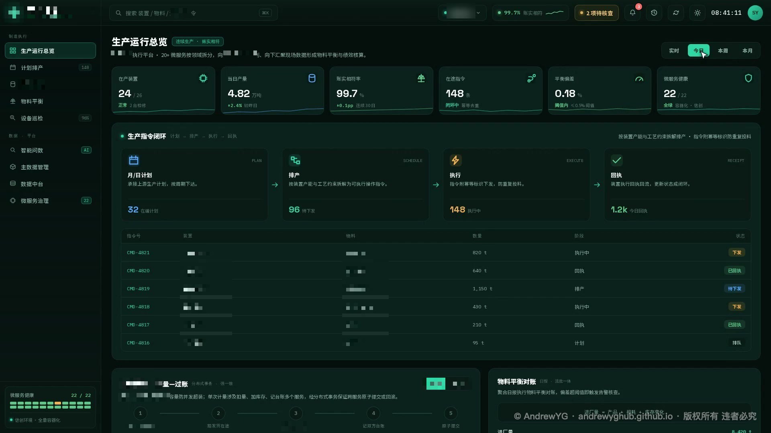Select the highlighted left toggle in the 过账 panel header
Viewport: 771px width, 433px height.
[436, 384]
